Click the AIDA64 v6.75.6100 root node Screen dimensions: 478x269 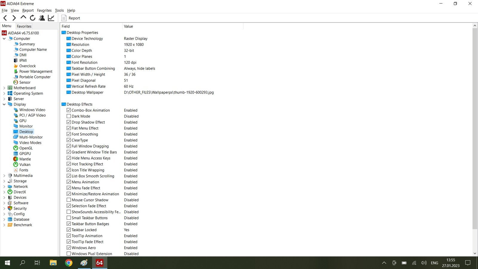(23, 33)
